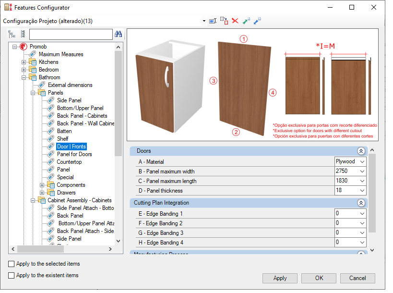393x293 pixels.
Task: Select Back Panel Attach - Side tree item
Action: coord(85,231)
